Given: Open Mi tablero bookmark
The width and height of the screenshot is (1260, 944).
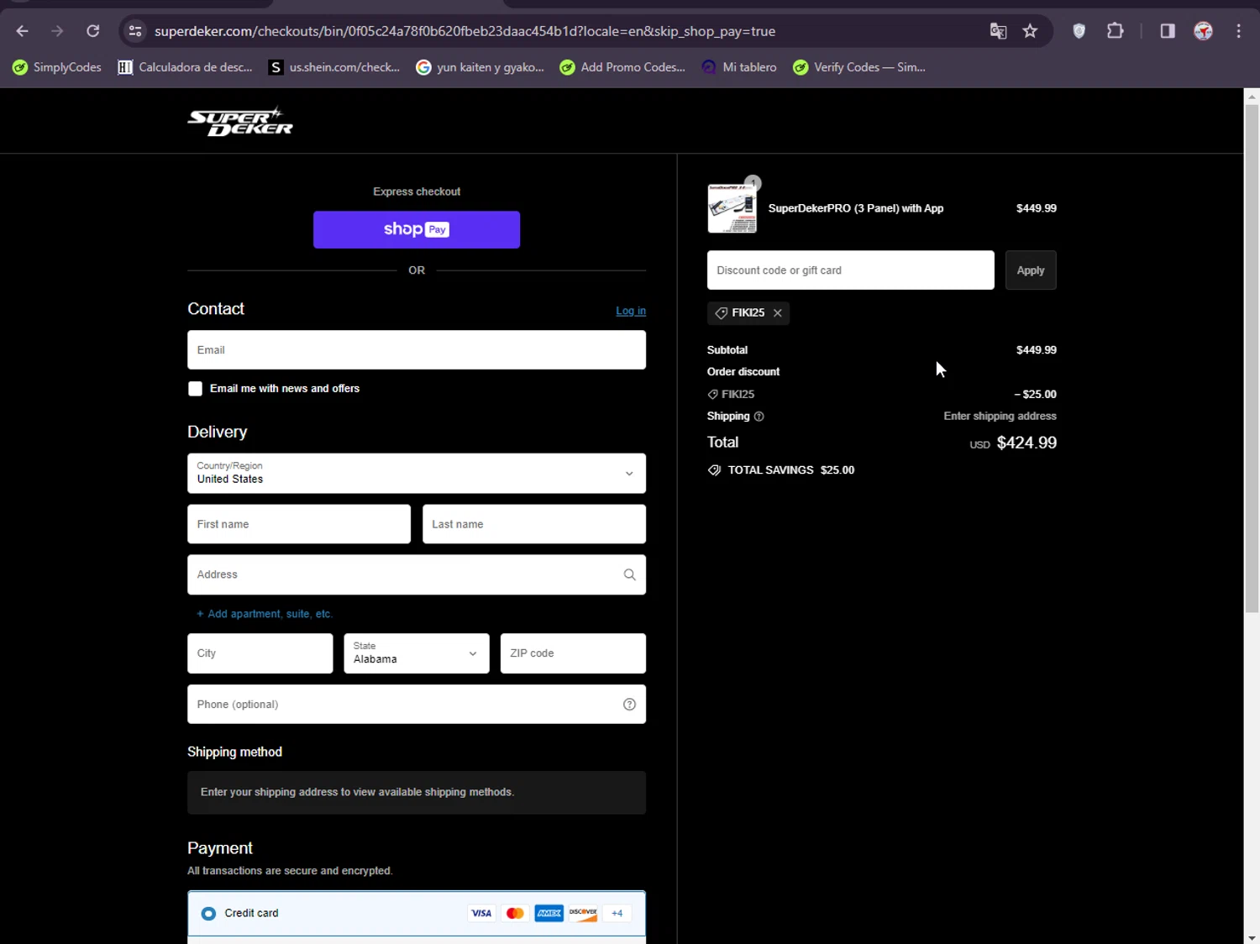Looking at the screenshot, I should 739,67.
